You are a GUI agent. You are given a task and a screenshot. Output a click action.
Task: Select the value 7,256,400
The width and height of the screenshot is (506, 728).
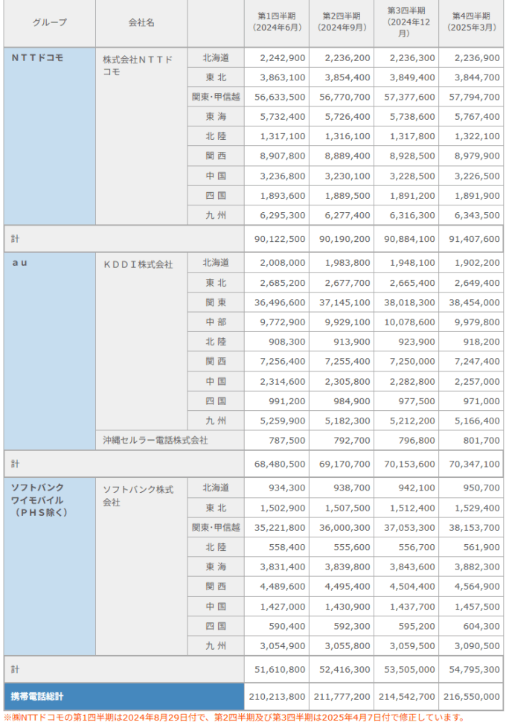point(283,361)
